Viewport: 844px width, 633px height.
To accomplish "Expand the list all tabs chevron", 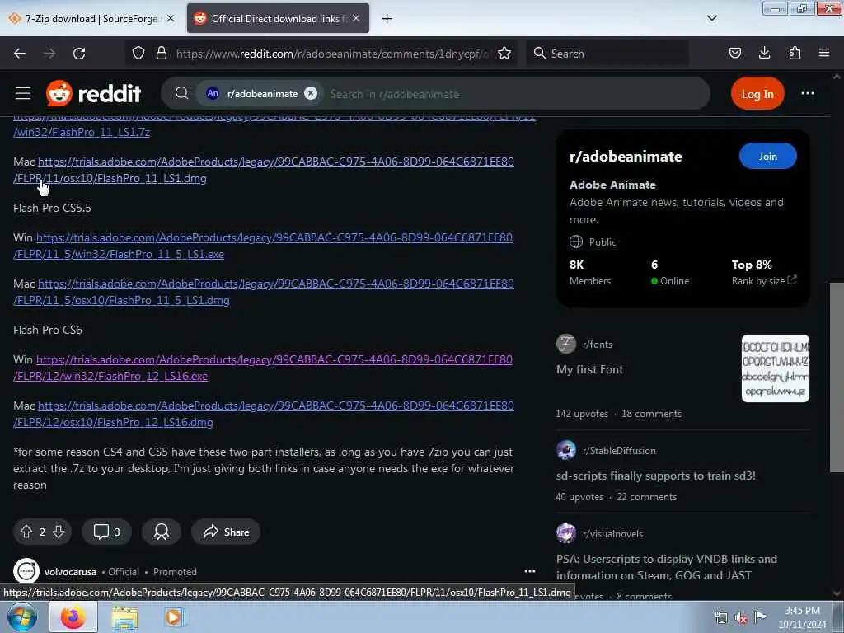I will (x=712, y=18).
